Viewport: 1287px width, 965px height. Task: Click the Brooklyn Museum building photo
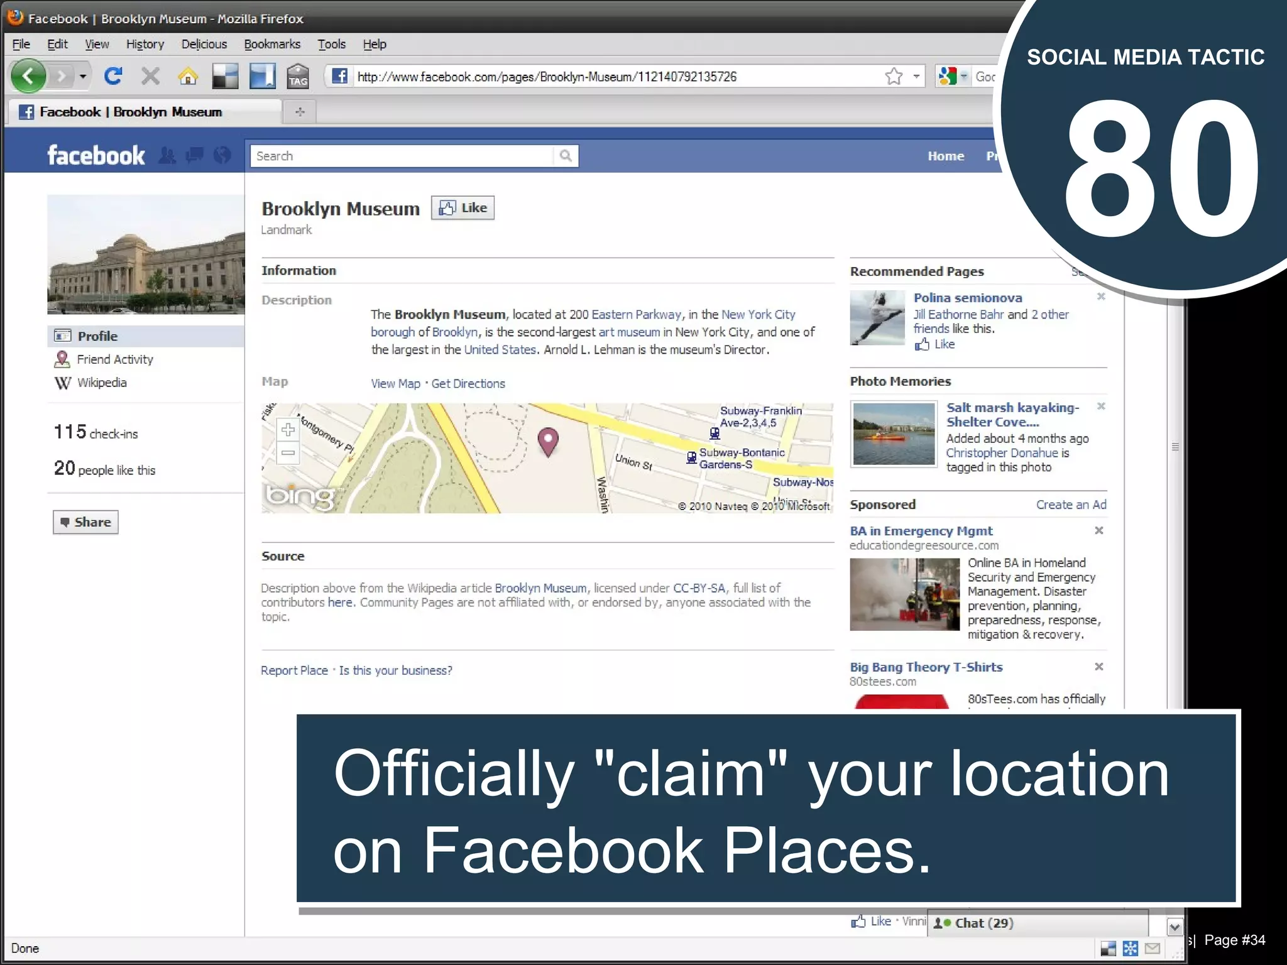146,254
